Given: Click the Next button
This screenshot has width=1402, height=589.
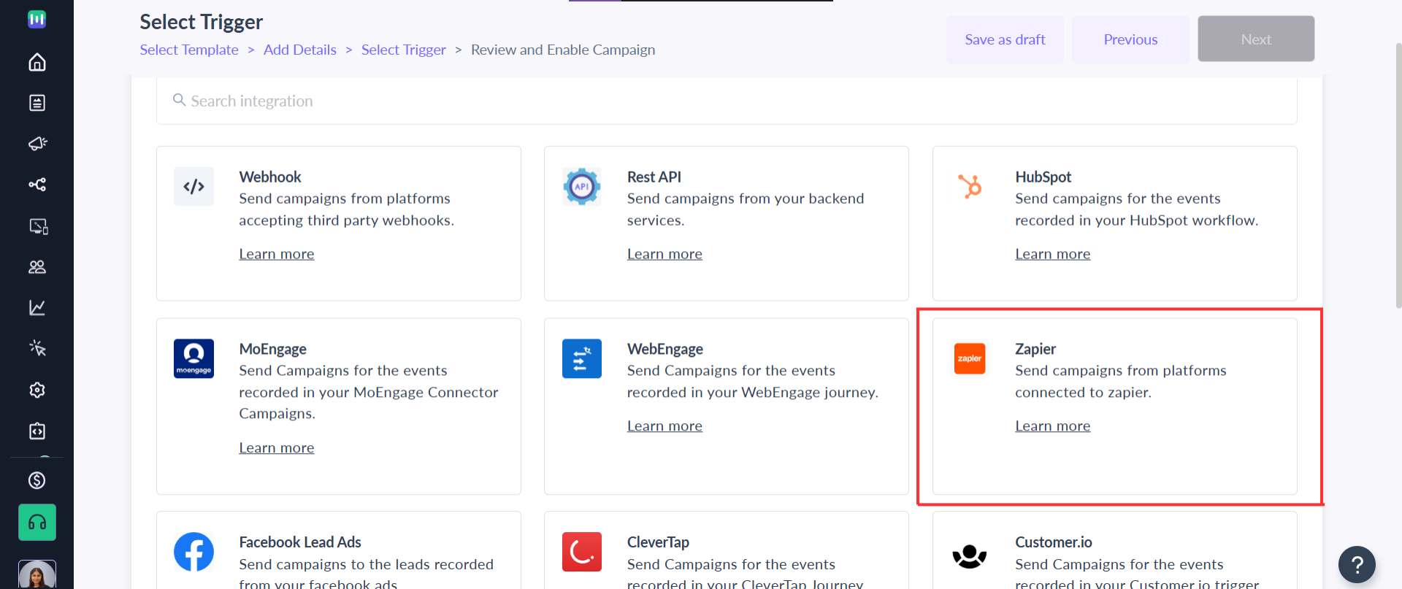Looking at the screenshot, I should tap(1256, 39).
